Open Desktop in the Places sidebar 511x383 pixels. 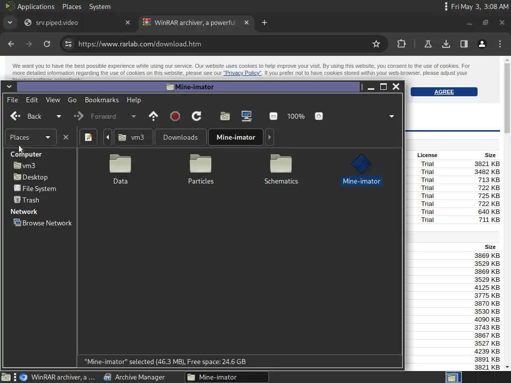30,177
